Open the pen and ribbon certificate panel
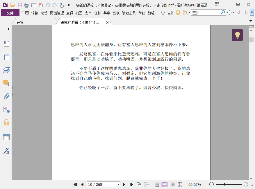Screen dimensions: 255x189 (6, 151)
